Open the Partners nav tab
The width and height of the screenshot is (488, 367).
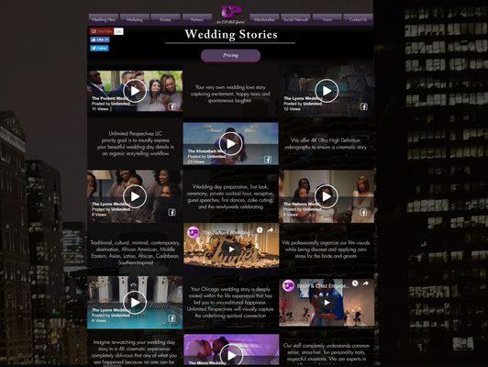196,19
